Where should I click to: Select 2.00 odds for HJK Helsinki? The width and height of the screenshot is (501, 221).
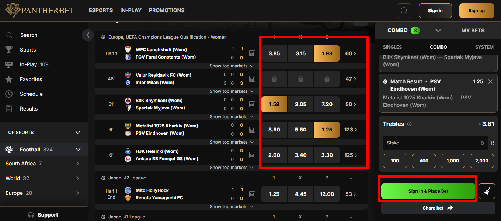pyautogui.click(x=274, y=155)
